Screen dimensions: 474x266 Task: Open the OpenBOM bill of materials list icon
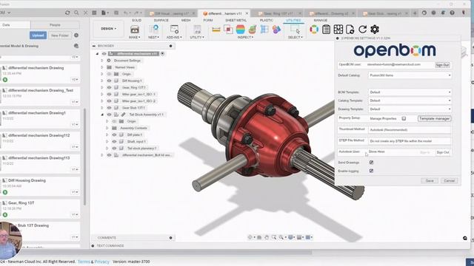tap(326, 30)
